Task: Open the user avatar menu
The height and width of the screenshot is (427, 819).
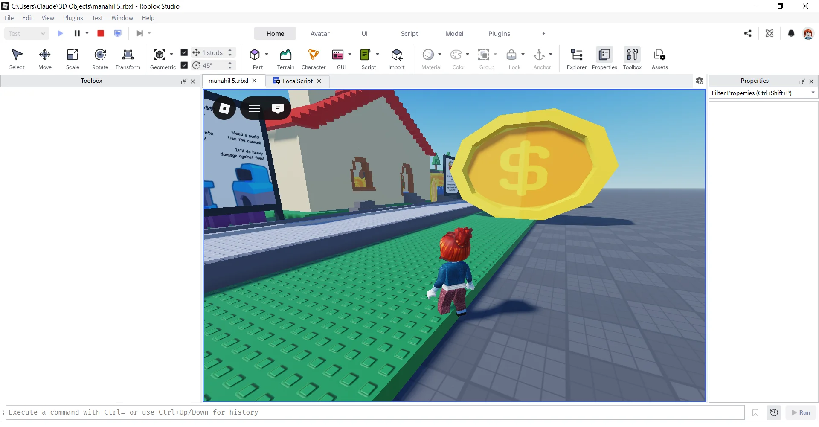Action: [808, 33]
